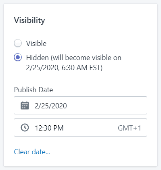Select the Visible radio button
Viewport: 161px width, 170px height.
[x=18, y=43]
